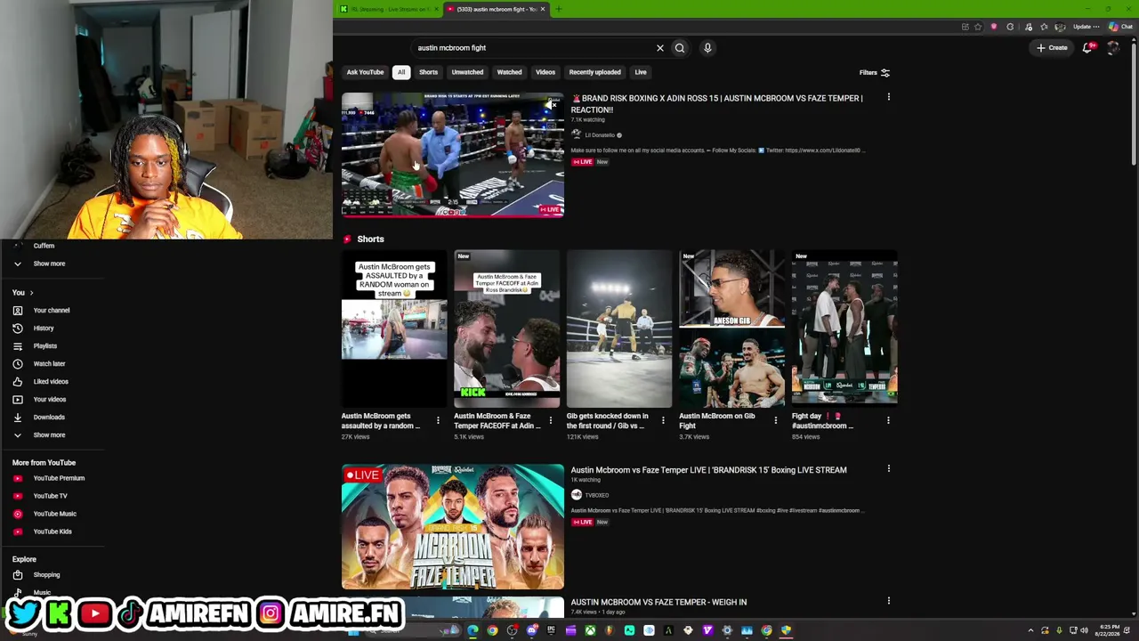This screenshot has height=641, width=1139.
Task: Open the browser Update menu
Action: click(x=1086, y=27)
